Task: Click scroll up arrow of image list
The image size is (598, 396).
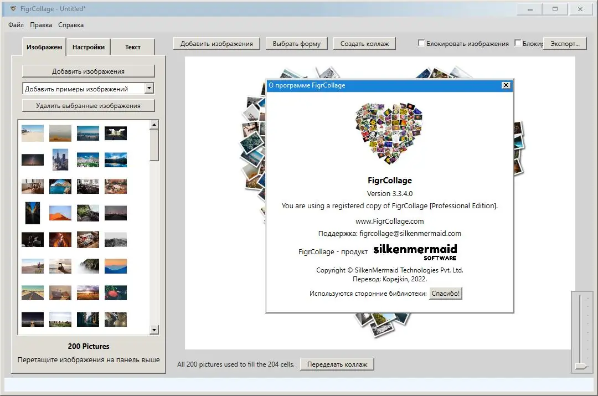Action: pos(154,125)
